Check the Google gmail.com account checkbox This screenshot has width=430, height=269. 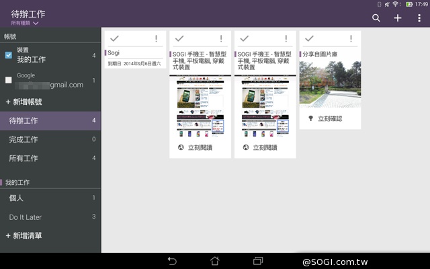tap(9, 80)
